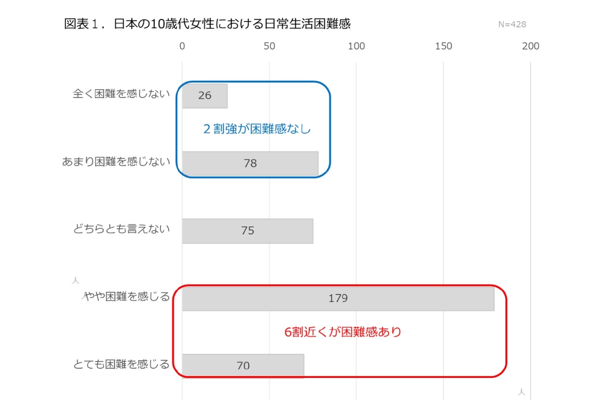Click the axis tick label 200
The width and height of the screenshot is (607, 415).
click(x=530, y=46)
